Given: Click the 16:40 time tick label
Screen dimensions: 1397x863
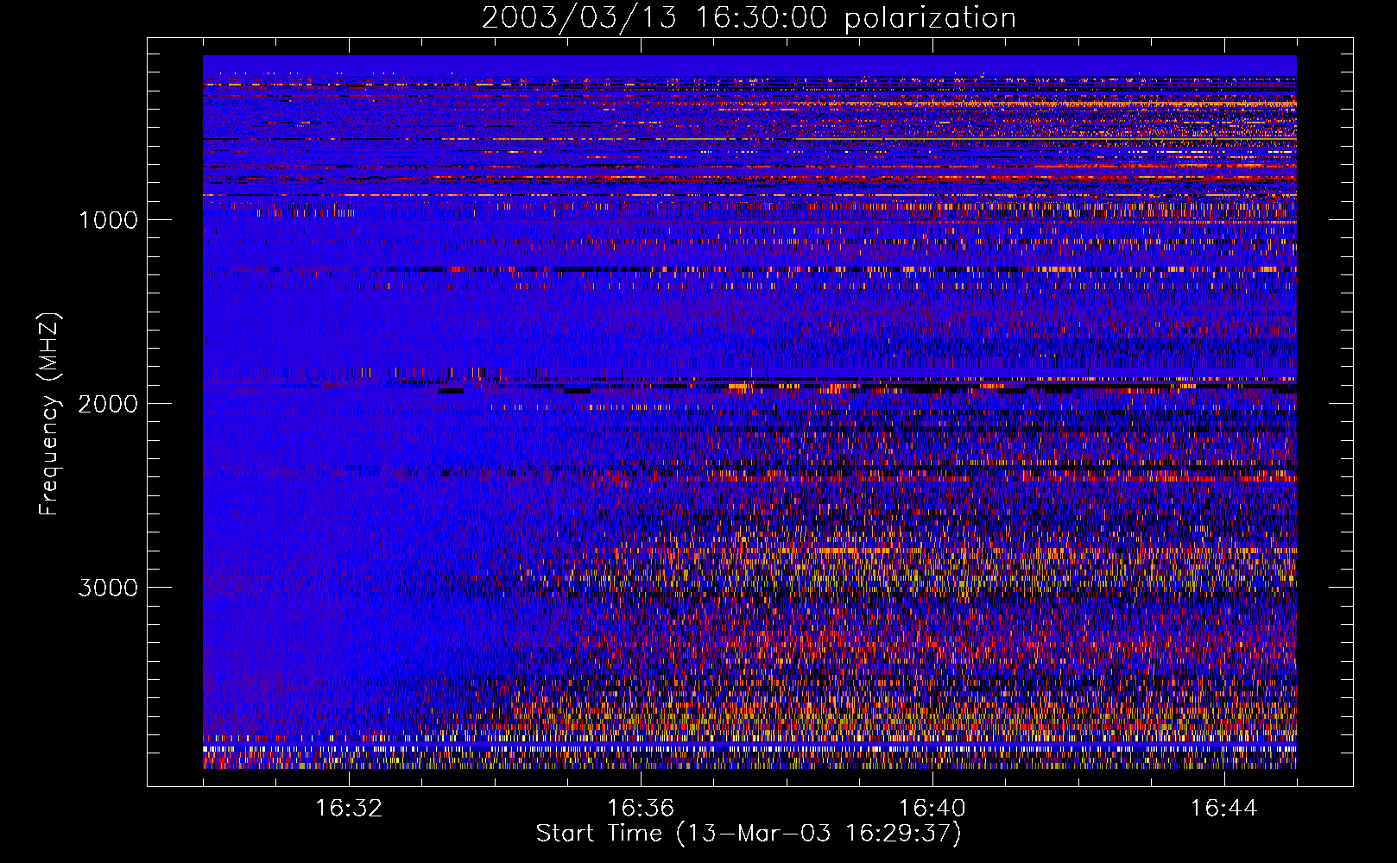Looking at the screenshot, I should [932, 809].
